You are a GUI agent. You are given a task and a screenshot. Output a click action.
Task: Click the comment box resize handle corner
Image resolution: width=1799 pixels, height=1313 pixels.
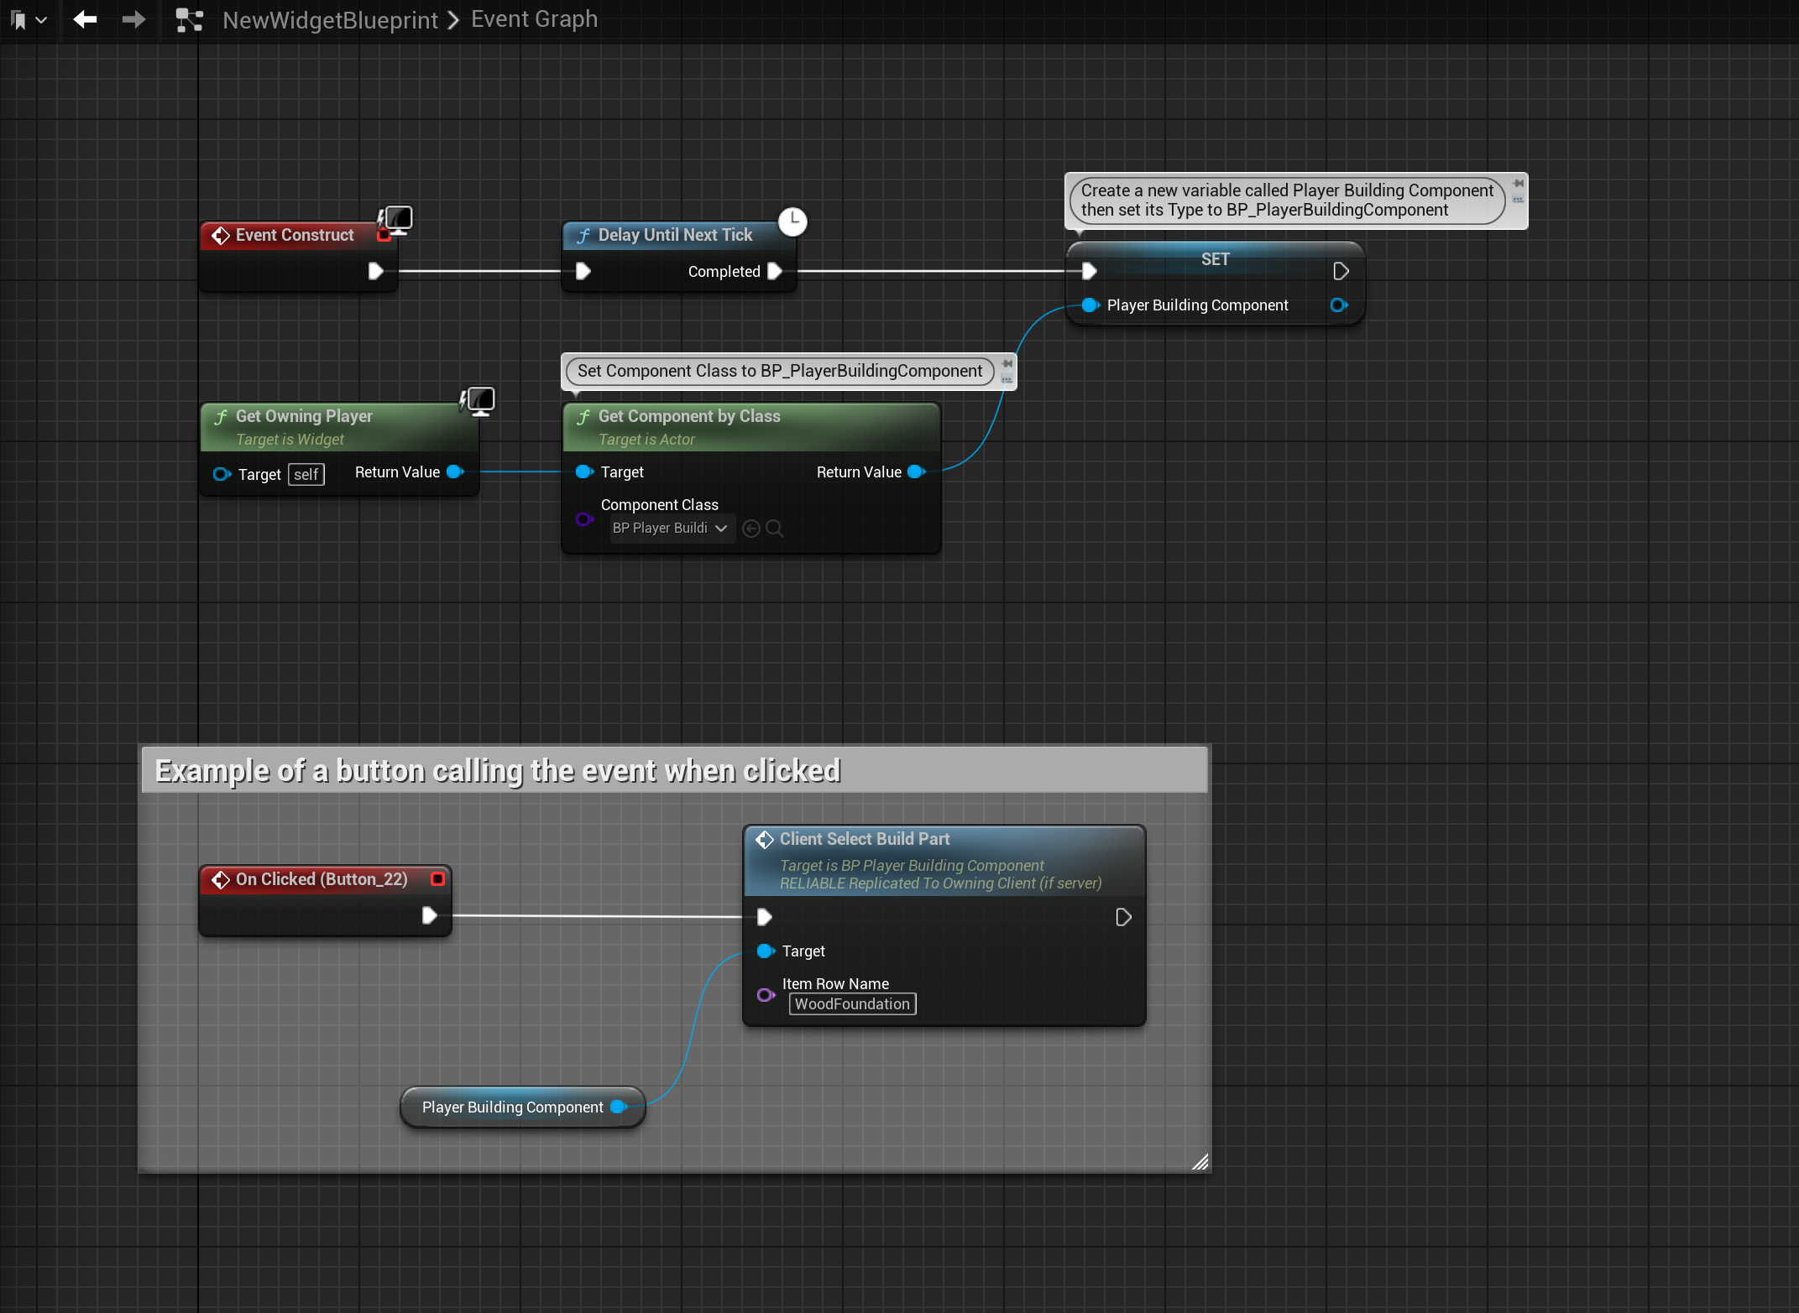click(x=1200, y=1162)
